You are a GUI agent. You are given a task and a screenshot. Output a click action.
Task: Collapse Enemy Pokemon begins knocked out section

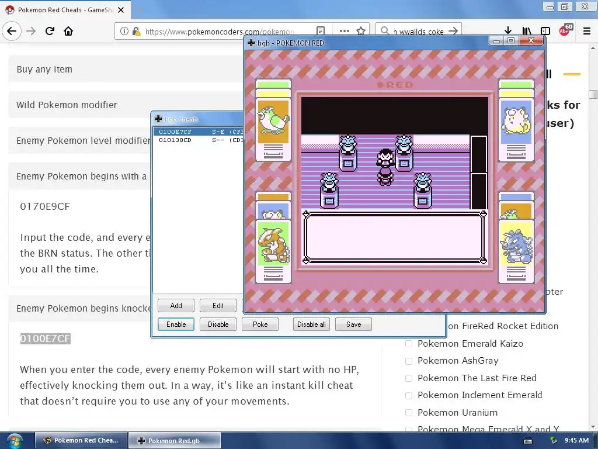79,308
